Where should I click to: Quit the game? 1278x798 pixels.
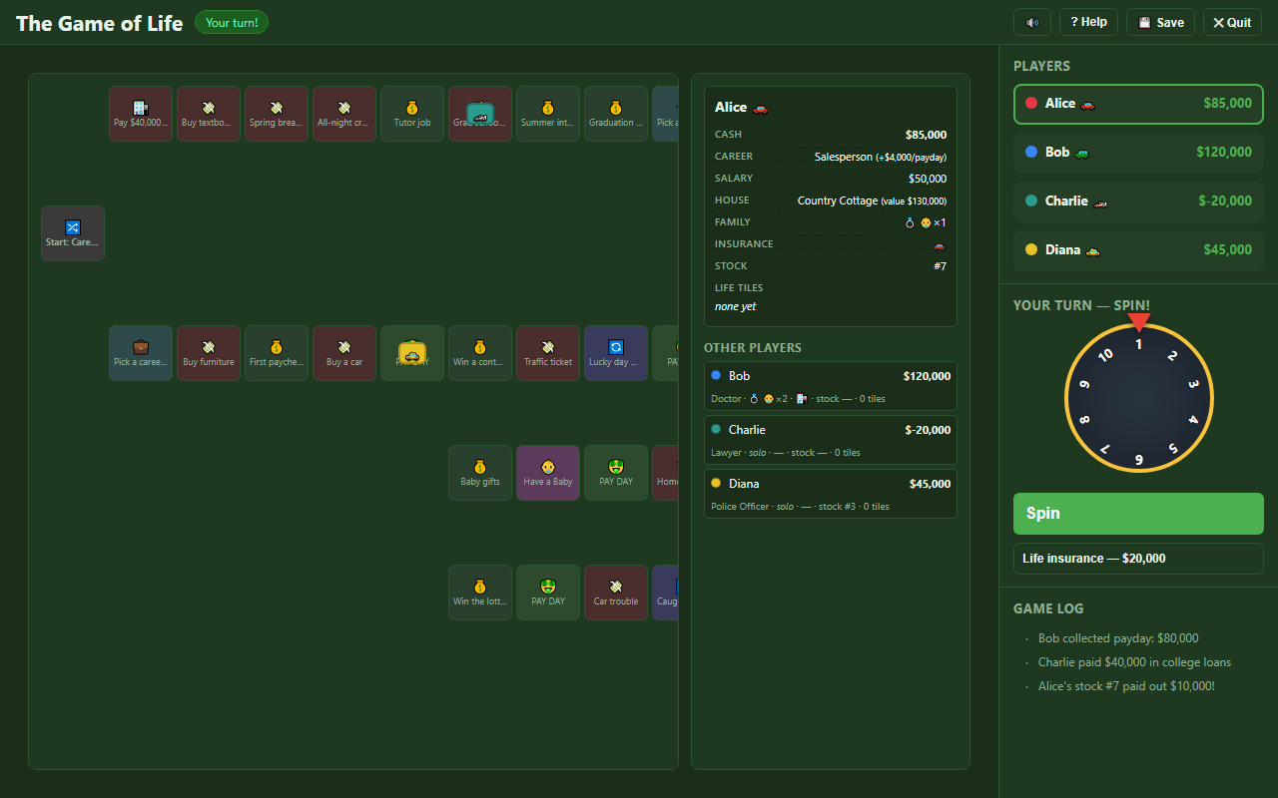1232,22
